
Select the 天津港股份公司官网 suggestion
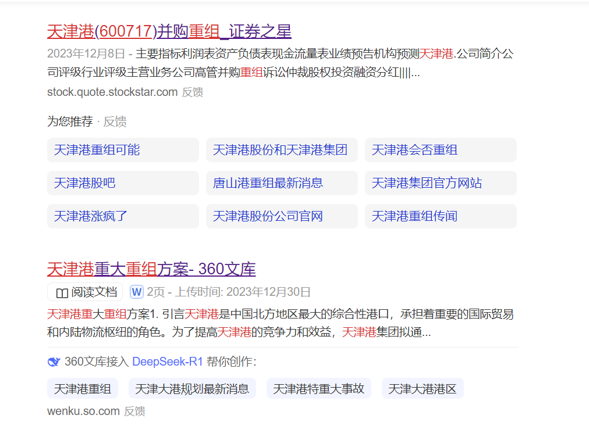coord(282,216)
